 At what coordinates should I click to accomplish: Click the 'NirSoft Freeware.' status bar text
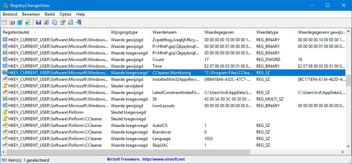(123, 159)
